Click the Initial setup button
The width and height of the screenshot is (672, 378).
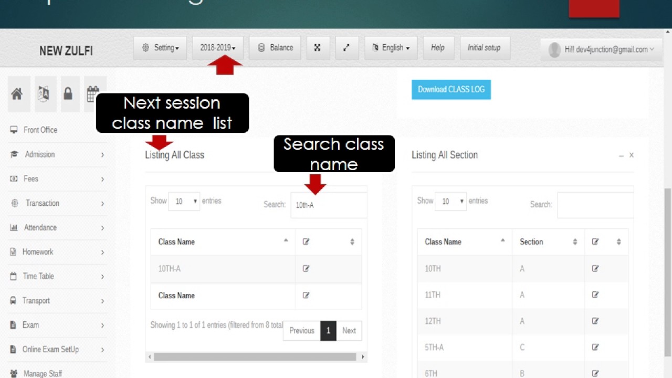pyautogui.click(x=485, y=48)
